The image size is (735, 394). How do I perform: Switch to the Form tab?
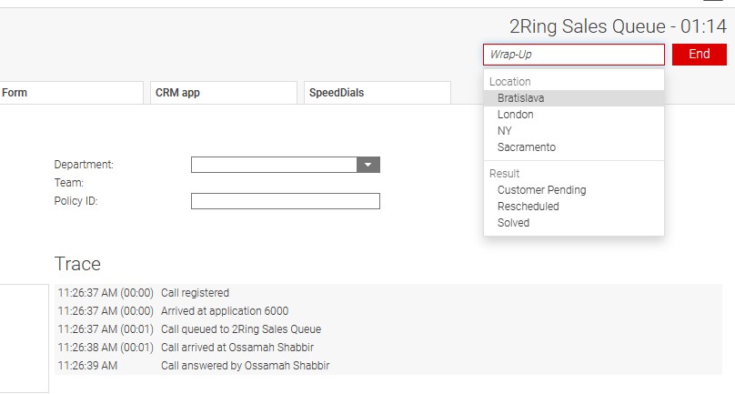(71, 93)
